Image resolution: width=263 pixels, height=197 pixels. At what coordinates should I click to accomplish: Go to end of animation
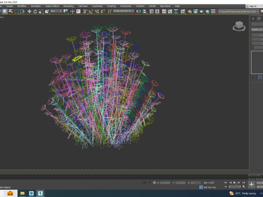(243, 182)
